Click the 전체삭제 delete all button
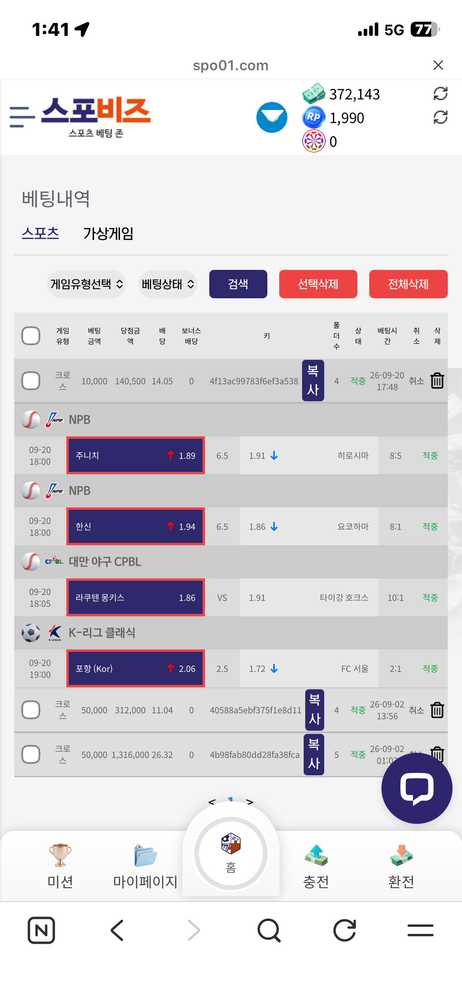The image size is (462, 999). [x=408, y=284]
